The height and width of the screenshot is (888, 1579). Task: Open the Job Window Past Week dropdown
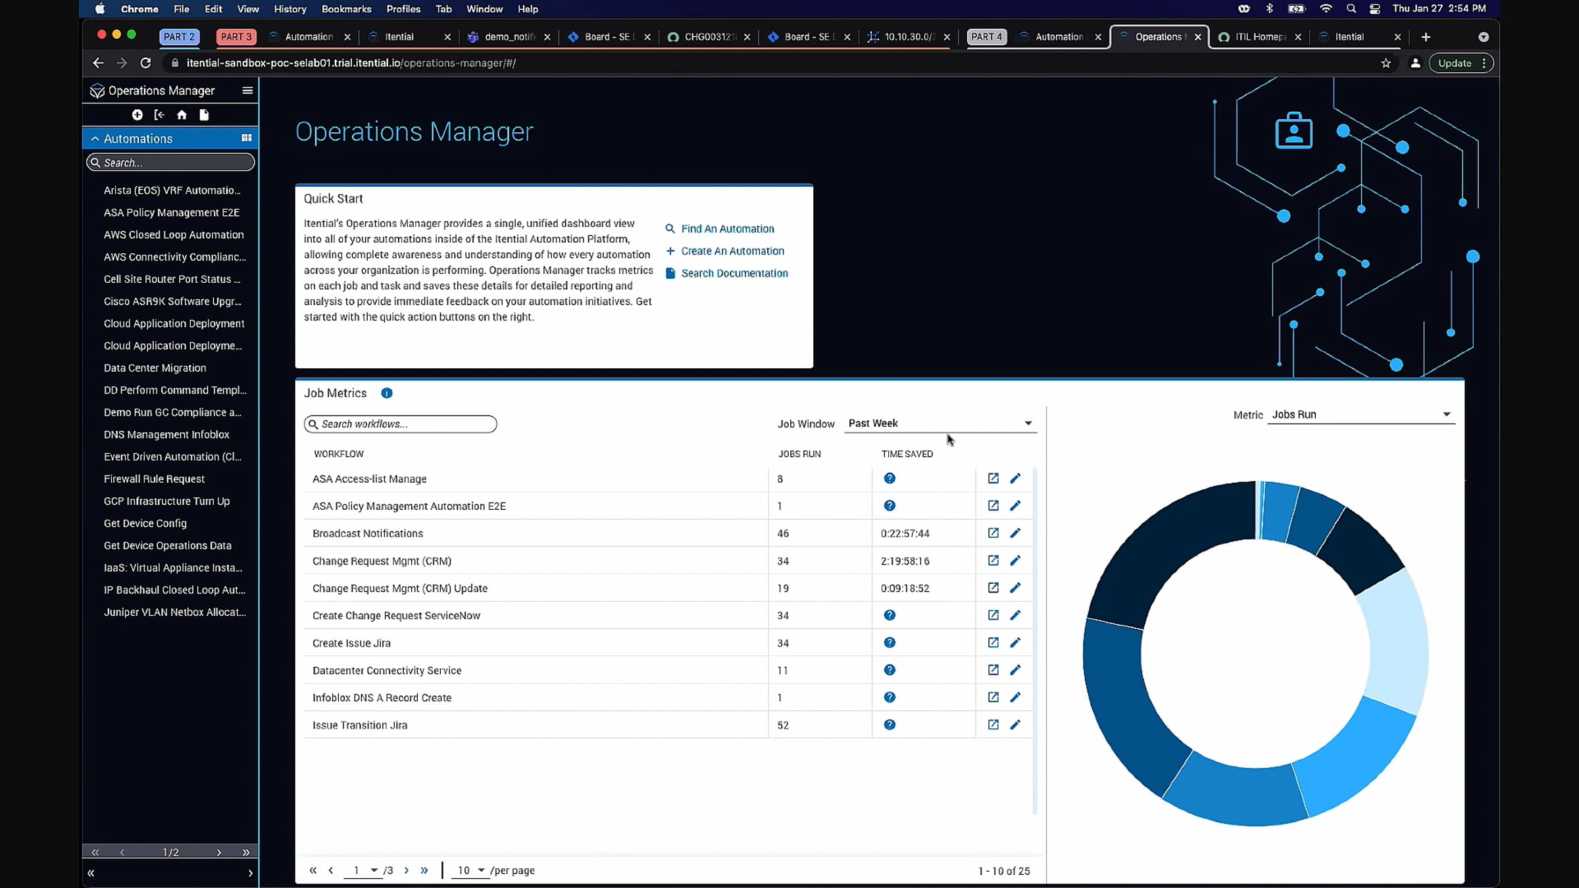(x=940, y=424)
